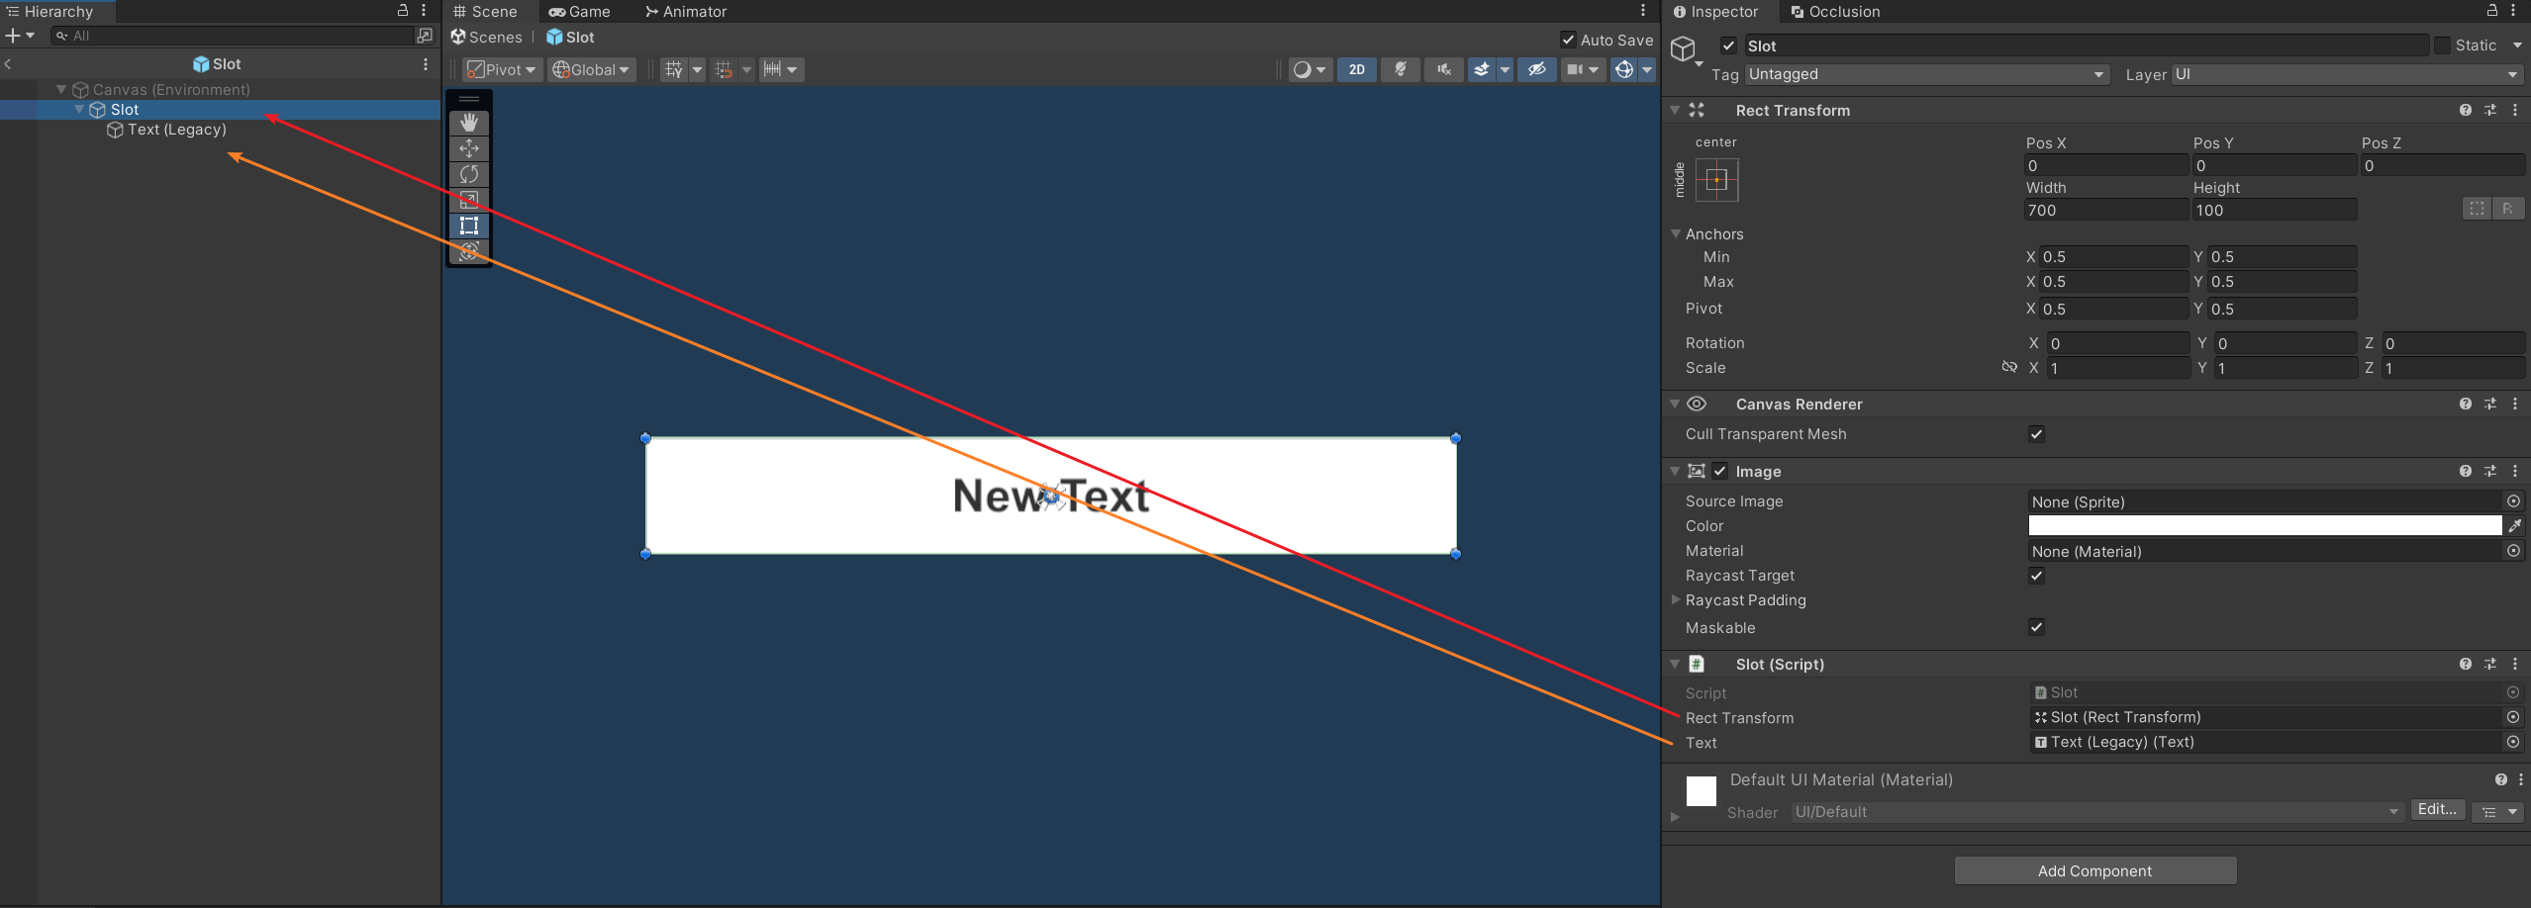Toggle scene effects (skybox, fog) icon

(1482, 69)
